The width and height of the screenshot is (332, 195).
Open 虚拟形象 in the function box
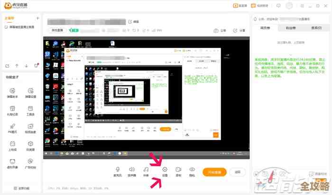click(x=12, y=161)
